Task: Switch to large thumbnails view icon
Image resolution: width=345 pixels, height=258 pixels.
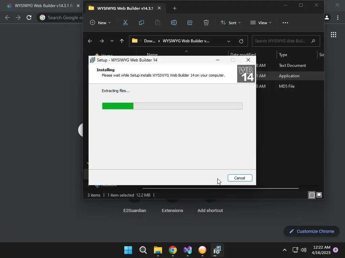Action: click(x=319, y=195)
